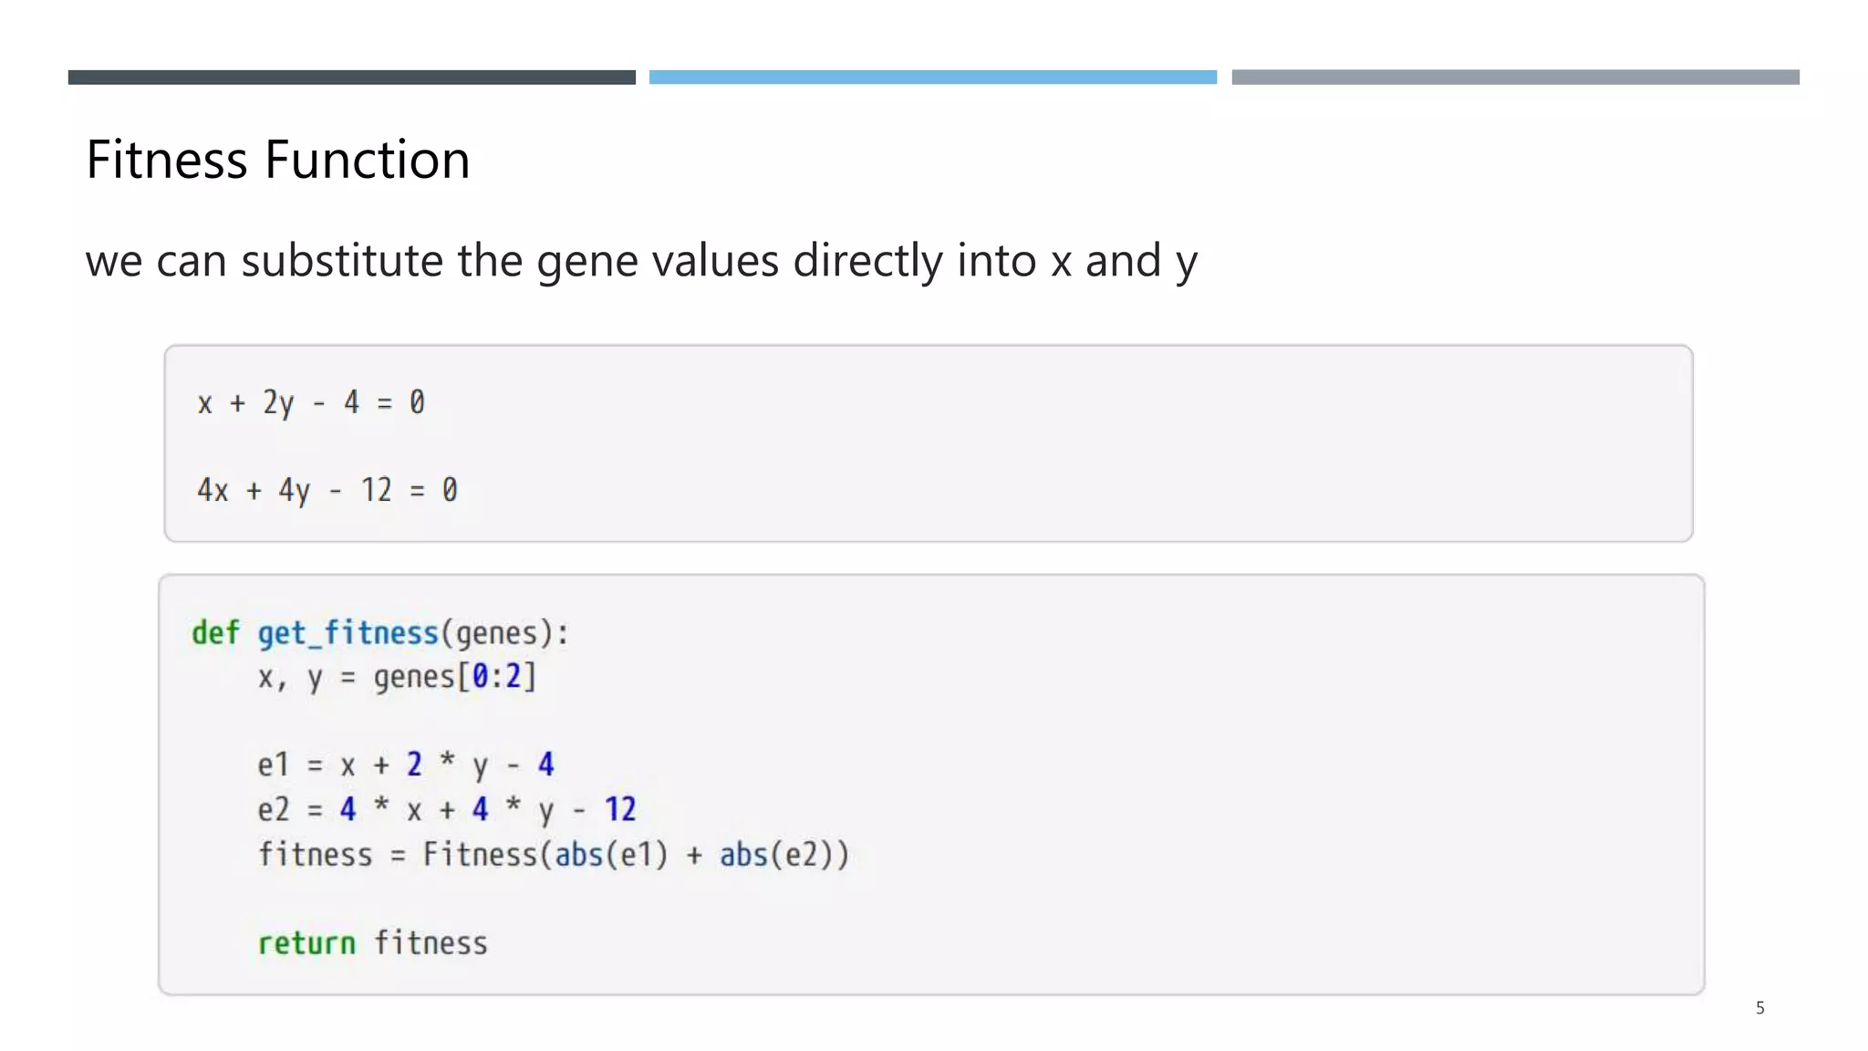
Task: Click the gray header bar on right
Action: (x=1515, y=78)
